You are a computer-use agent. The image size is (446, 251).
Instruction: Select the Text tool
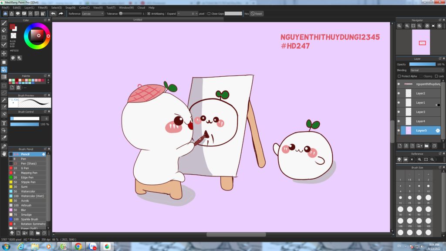[x=4, y=123]
